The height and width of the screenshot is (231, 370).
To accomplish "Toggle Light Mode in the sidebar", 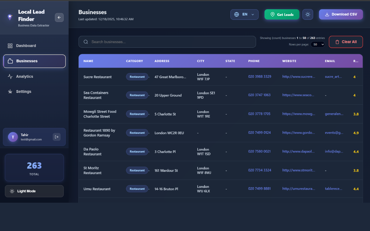I will [34, 191].
